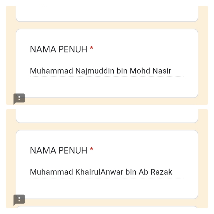The width and height of the screenshot is (214, 214).
Task: Open the feedback icon below the KhairulAnwar card
Action: [x=19, y=200]
